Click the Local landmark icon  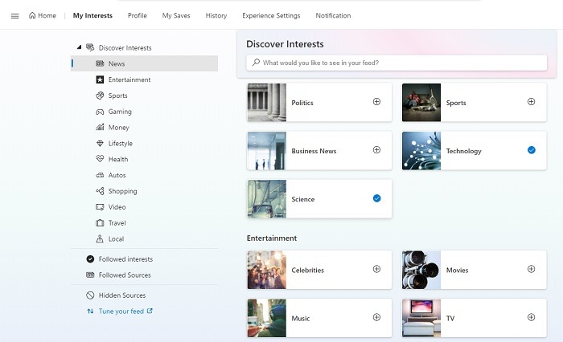100,238
